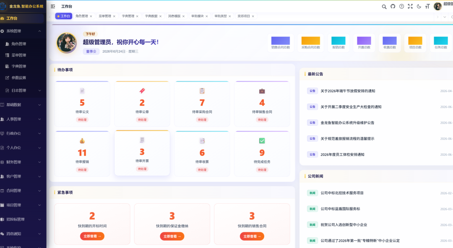Open the GitHub icon link

click(x=393, y=6)
